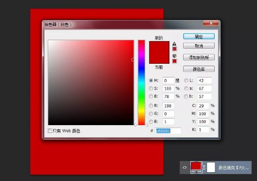Select the Lab b radio button
The width and height of the screenshot is (257, 181).
click(x=186, y=97)
